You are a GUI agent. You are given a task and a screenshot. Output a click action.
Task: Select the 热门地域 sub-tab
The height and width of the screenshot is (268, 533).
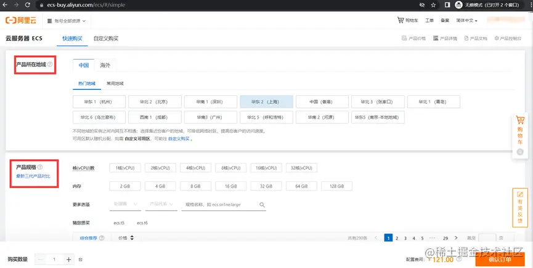pyautogui.click(x=87, y=83)
